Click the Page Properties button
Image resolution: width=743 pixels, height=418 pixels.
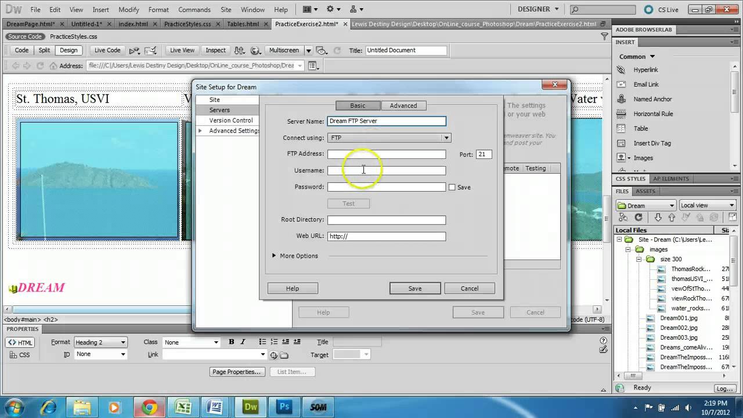[x=237, y=372]
